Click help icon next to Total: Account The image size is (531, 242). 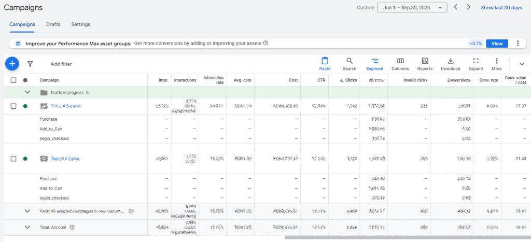72,227
